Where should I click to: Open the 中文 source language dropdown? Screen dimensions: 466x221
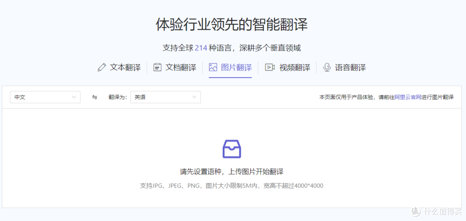click(45, 97)
